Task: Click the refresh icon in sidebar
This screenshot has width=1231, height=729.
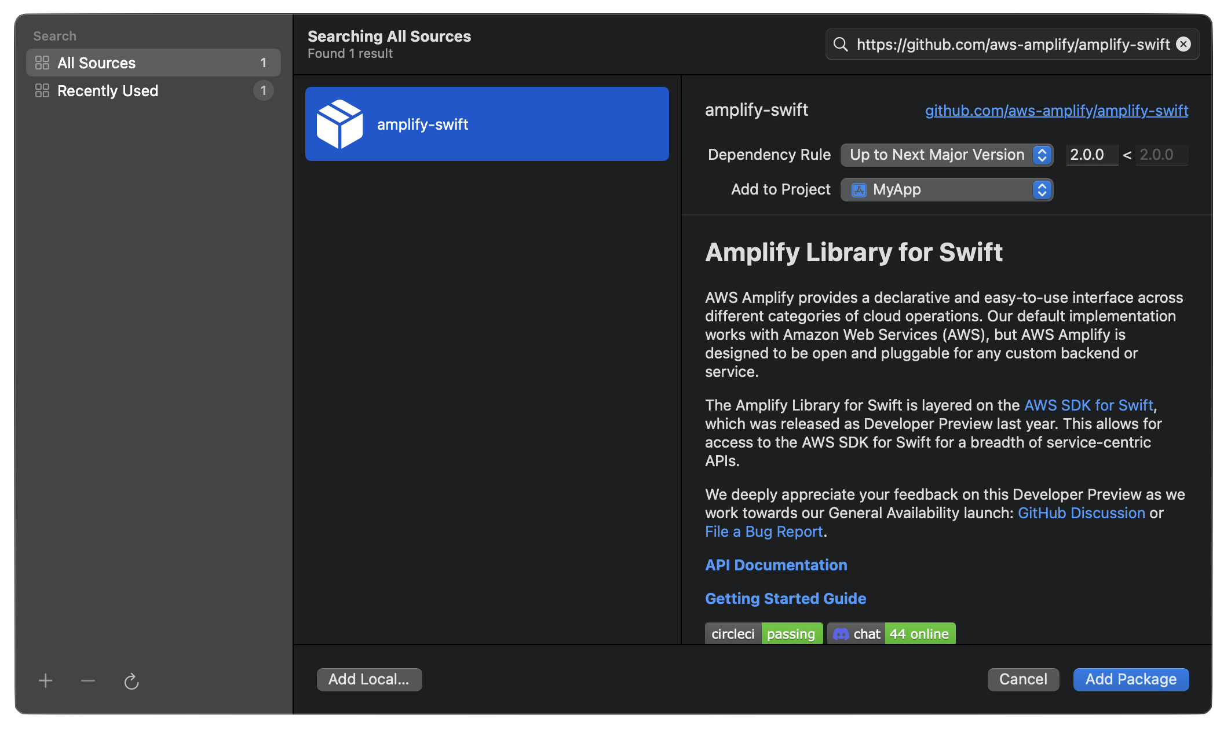Action: (131, 682)
